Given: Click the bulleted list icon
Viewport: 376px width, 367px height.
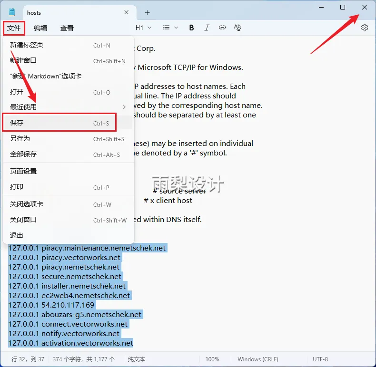Looking at the screenshot, I should (166, 28).
